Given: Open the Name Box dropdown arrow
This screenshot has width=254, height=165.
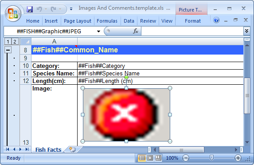Looking at the screenshot, I should click(98, 31).
